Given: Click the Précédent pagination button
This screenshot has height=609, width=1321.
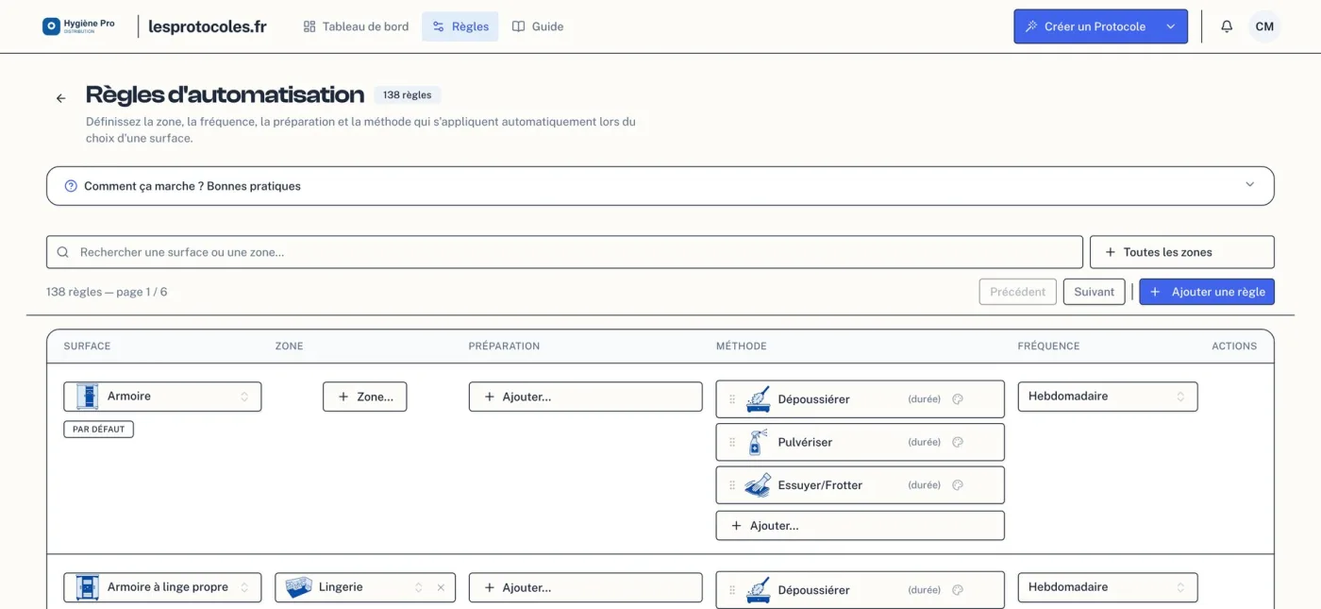Looking at the screenshot, I should coord(1018,292).
